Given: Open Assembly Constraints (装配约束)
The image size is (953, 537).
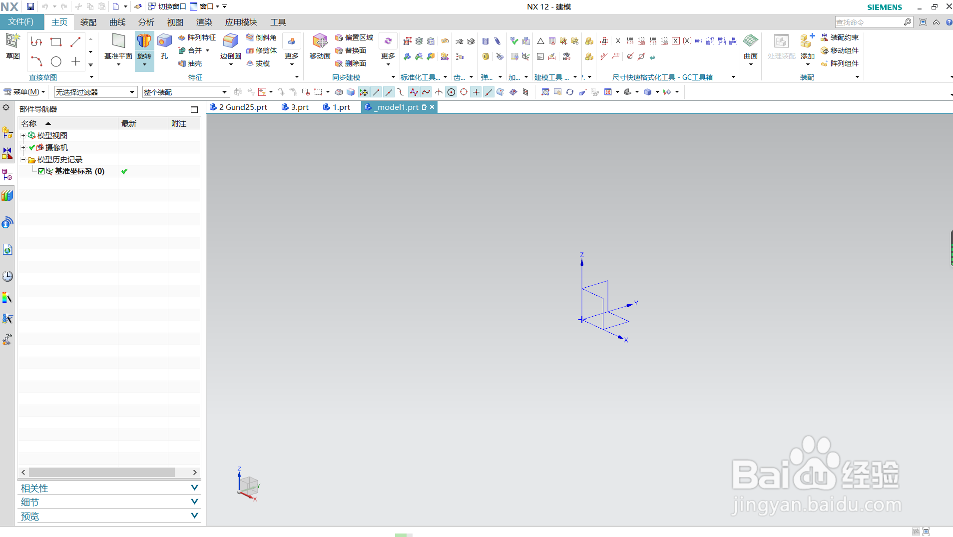Looking at the screenshot, I should pos(840,37).
